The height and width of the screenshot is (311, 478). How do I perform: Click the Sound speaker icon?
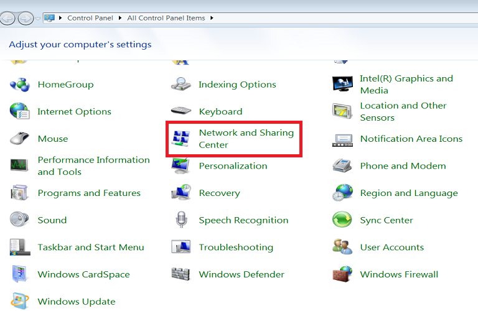click(x=20, y=220)
